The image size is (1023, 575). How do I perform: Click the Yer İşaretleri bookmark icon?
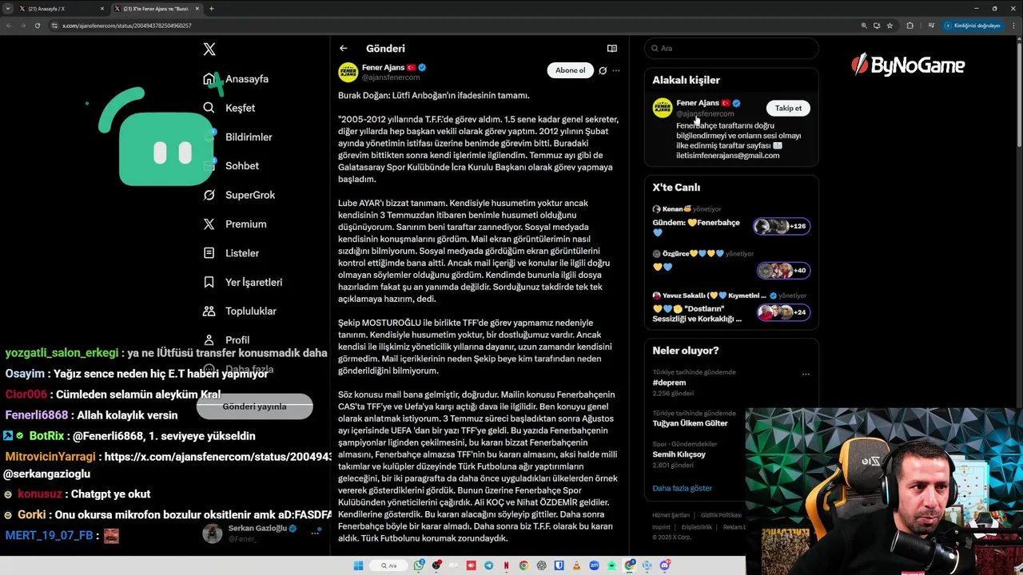click(209, 282)
